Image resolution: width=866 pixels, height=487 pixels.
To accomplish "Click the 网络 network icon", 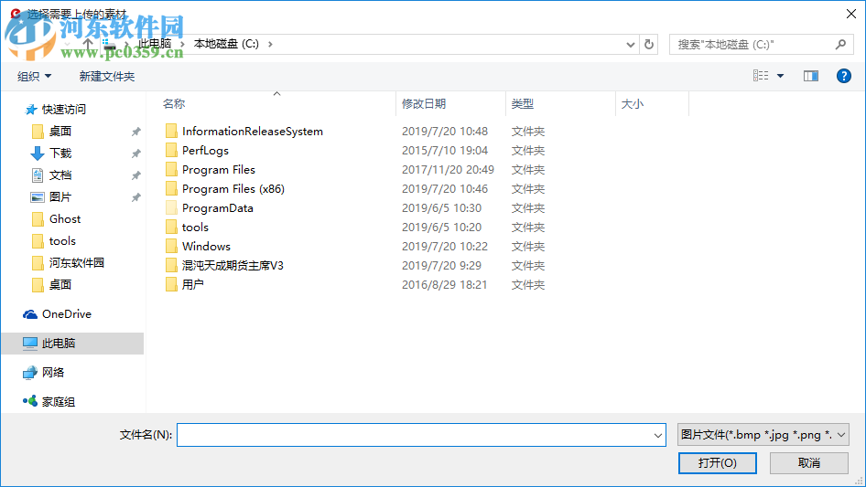I will (x=30, y=373).
